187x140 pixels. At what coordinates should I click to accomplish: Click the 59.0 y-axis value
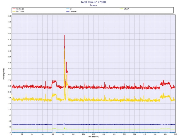click(x=9, y=16)
